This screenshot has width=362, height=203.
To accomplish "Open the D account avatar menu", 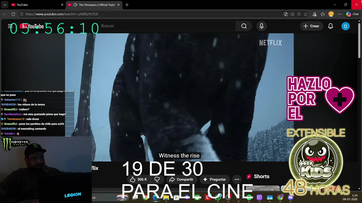I will (x=345, y=26).
